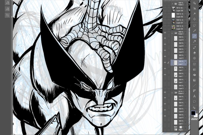203x135 pixels.
Task: Click the Layer 33 comic cover thumbnail
Action: (x=173, y=27)
